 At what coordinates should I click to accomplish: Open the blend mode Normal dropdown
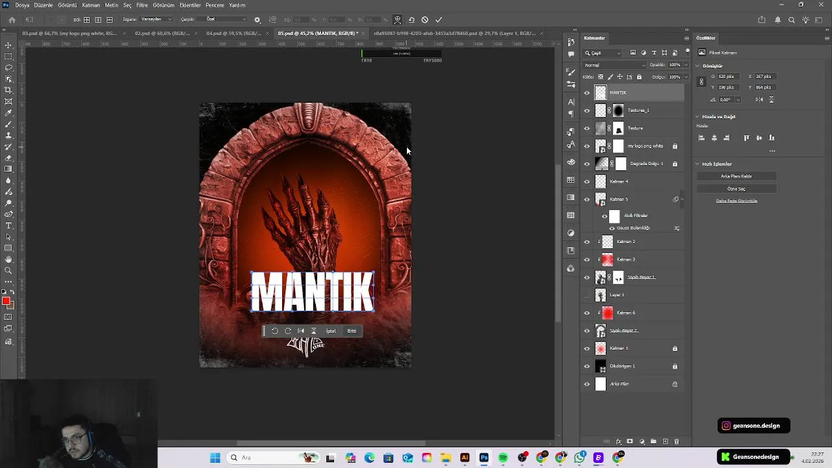(x=615, y=65)
